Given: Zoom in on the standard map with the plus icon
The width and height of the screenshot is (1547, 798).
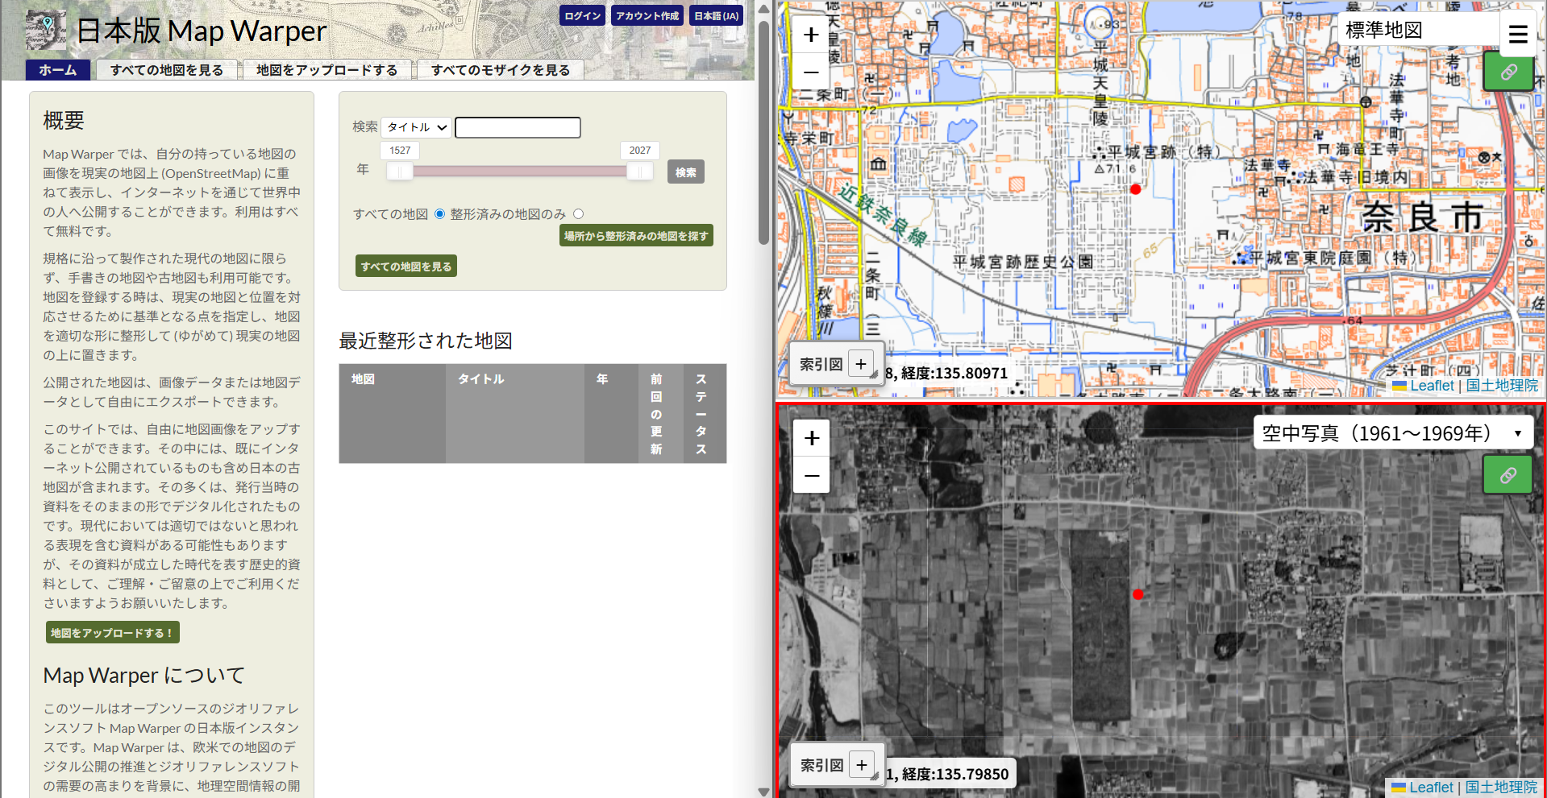Looking at the screenshot, I should click(x=810, y=35).
